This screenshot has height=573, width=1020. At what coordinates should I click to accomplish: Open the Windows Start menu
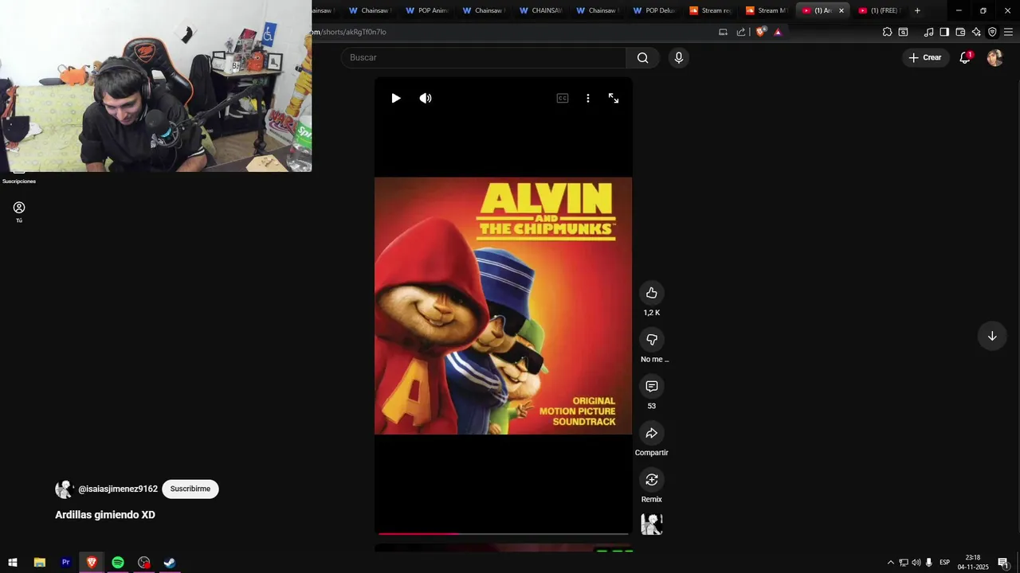[x=13, y=563]
